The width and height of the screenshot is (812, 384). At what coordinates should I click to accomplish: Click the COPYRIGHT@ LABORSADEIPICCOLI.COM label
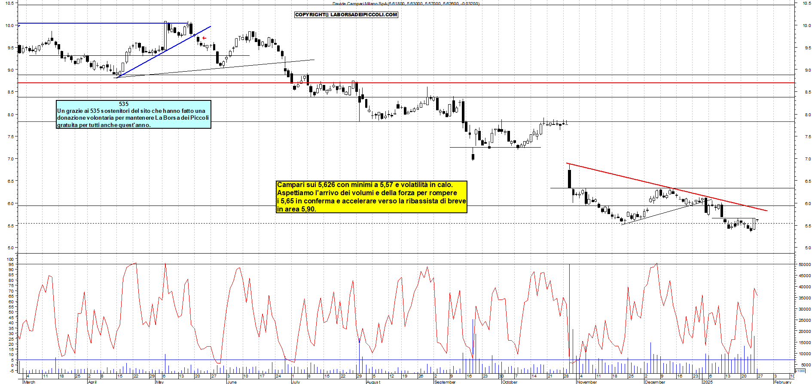tap(346, 15)
